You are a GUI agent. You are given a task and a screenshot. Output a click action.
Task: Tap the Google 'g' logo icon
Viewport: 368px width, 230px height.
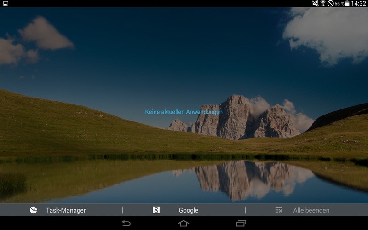pos(156,210)
